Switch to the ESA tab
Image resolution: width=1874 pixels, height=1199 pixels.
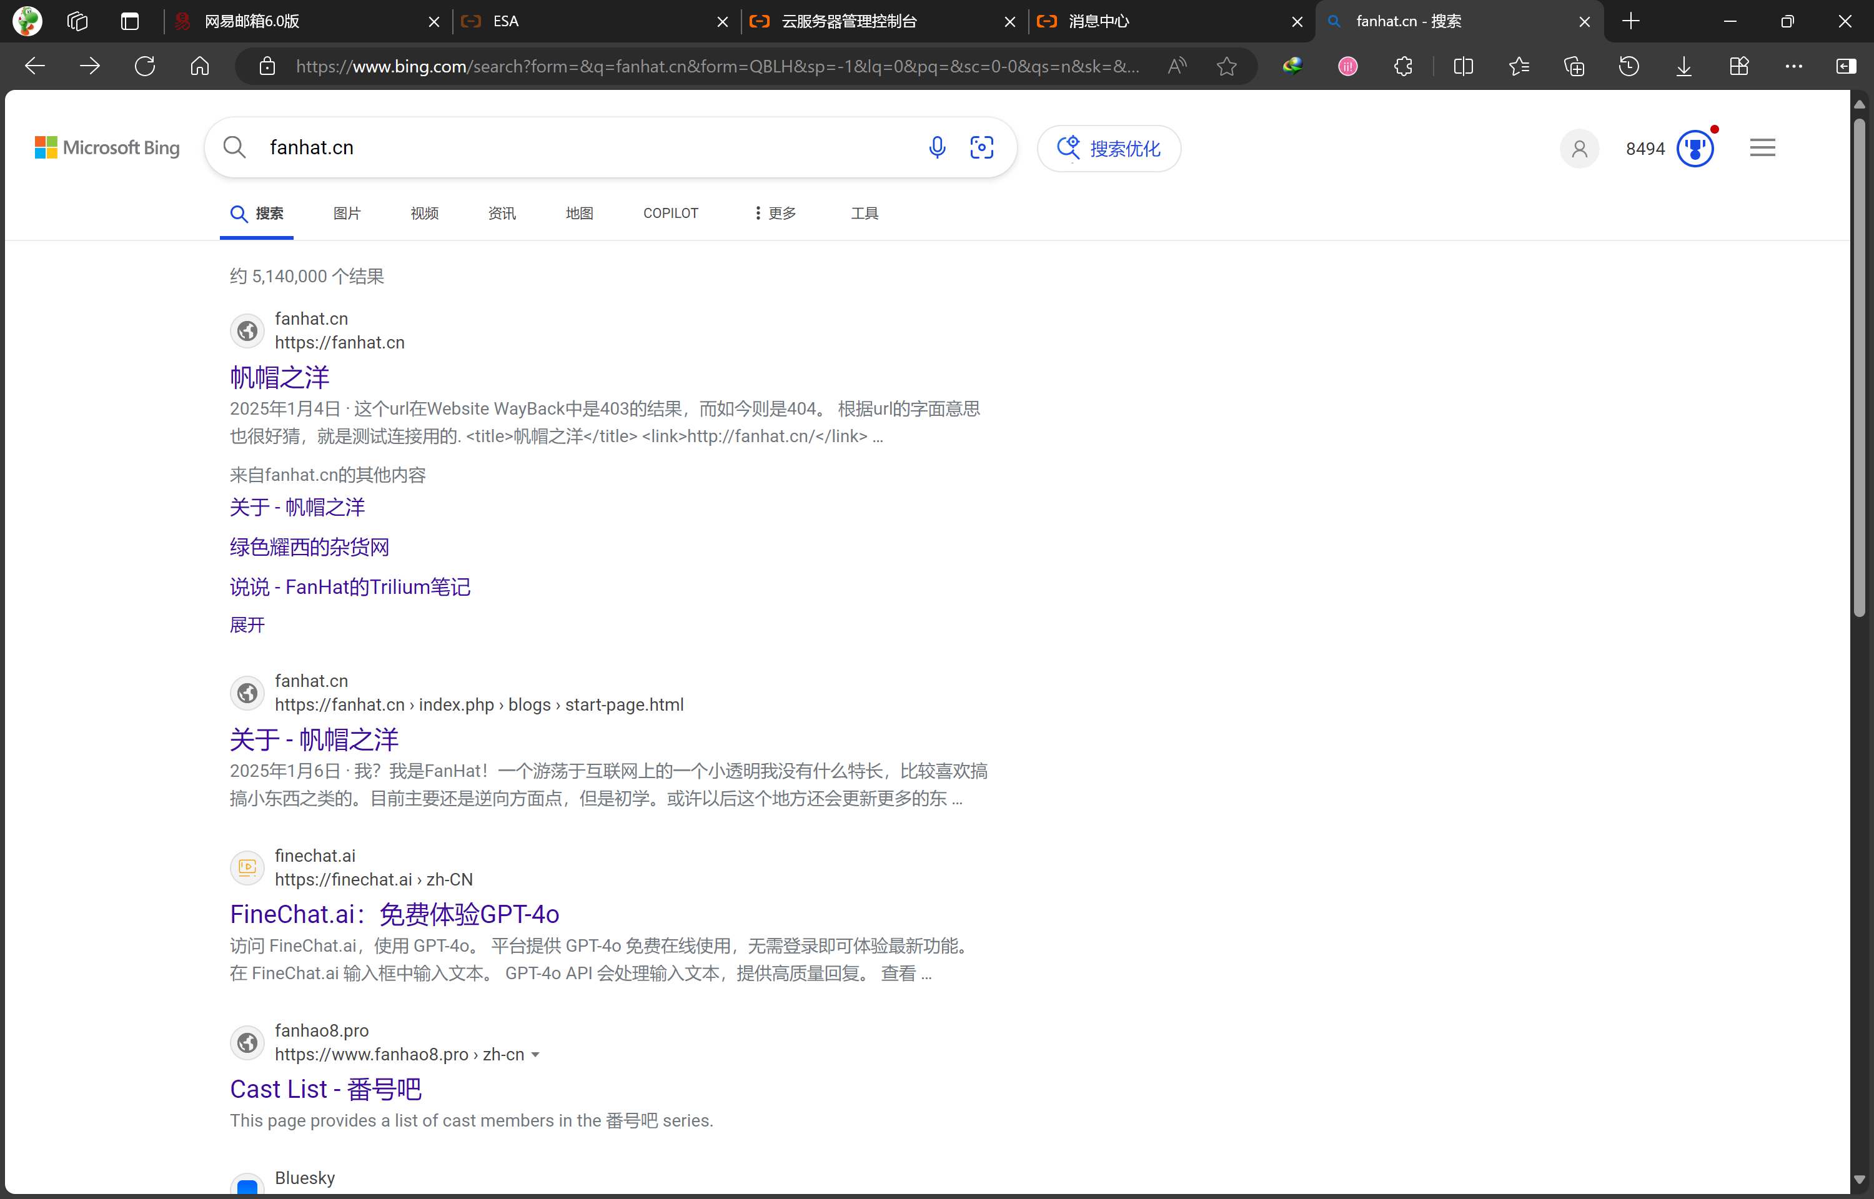click(595, 21)
